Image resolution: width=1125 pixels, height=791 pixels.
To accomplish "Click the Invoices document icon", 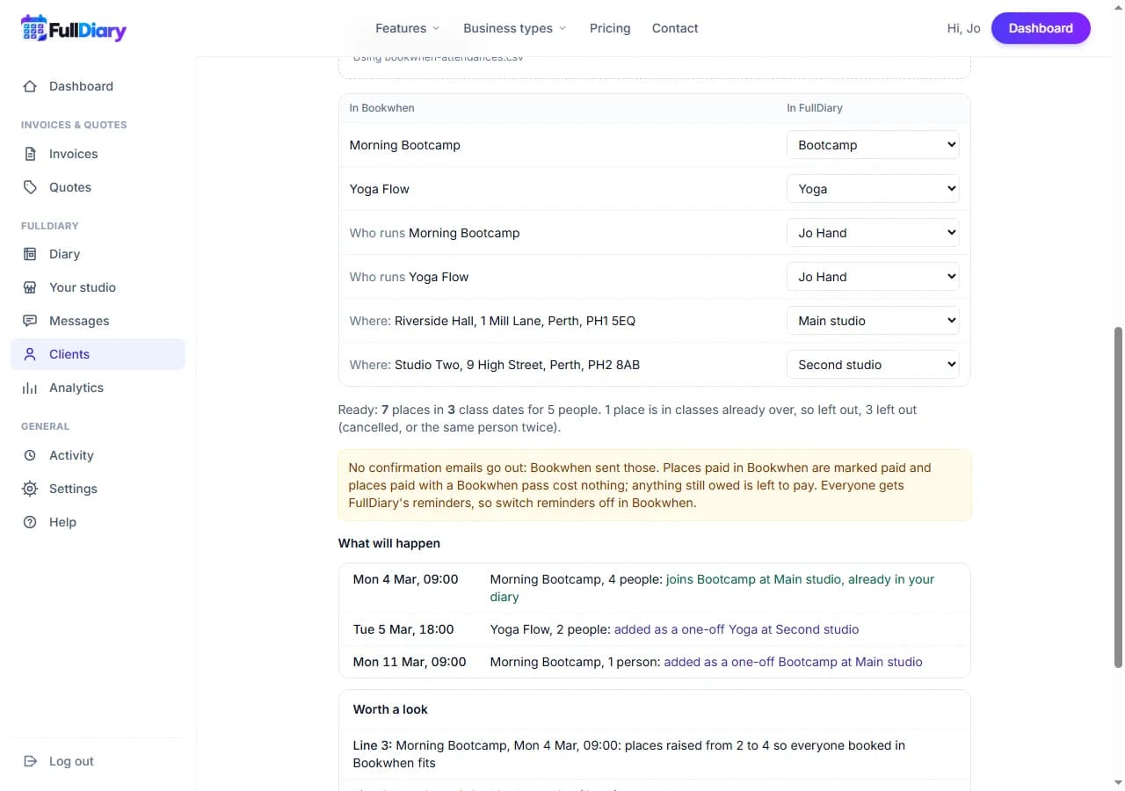I will coord(30,154).
